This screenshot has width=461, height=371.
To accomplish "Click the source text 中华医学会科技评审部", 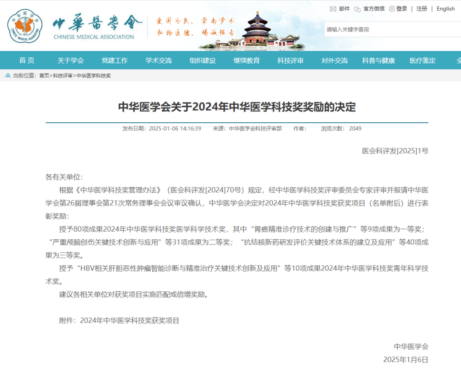I will pyautogui.click(x=255, y=128).
